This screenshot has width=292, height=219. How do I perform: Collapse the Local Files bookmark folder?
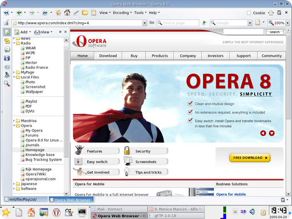pyautogui.click(x=14, y=77)
